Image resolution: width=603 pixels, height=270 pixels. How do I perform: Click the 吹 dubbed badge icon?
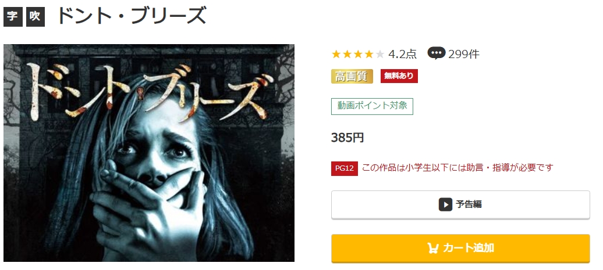36,17
